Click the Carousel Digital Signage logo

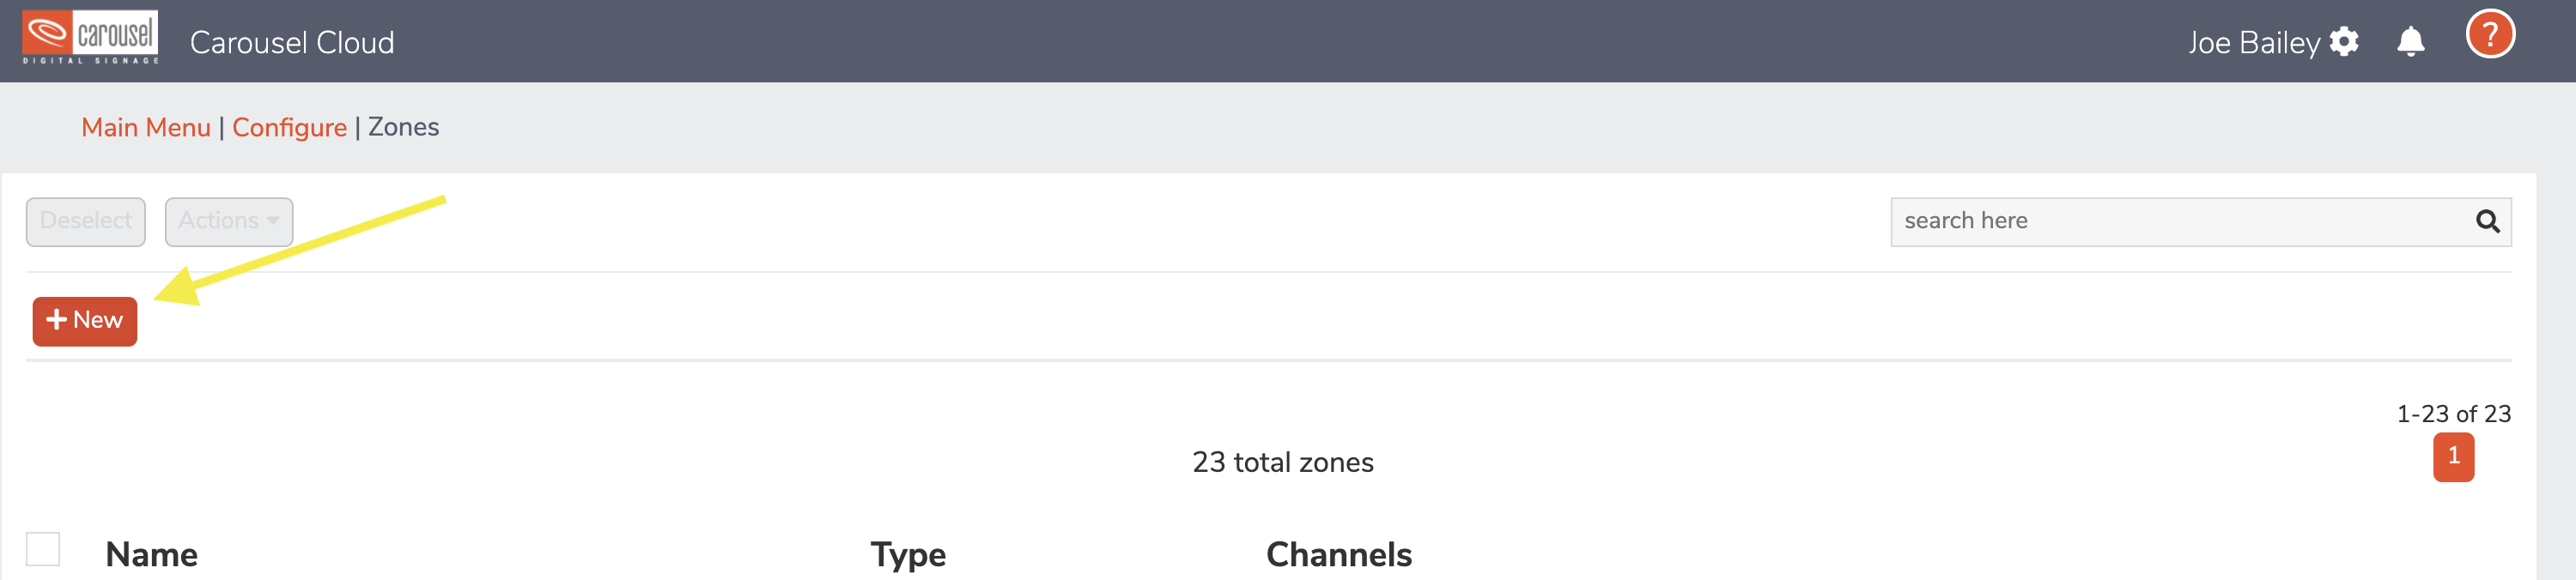[x=90, y=38]
